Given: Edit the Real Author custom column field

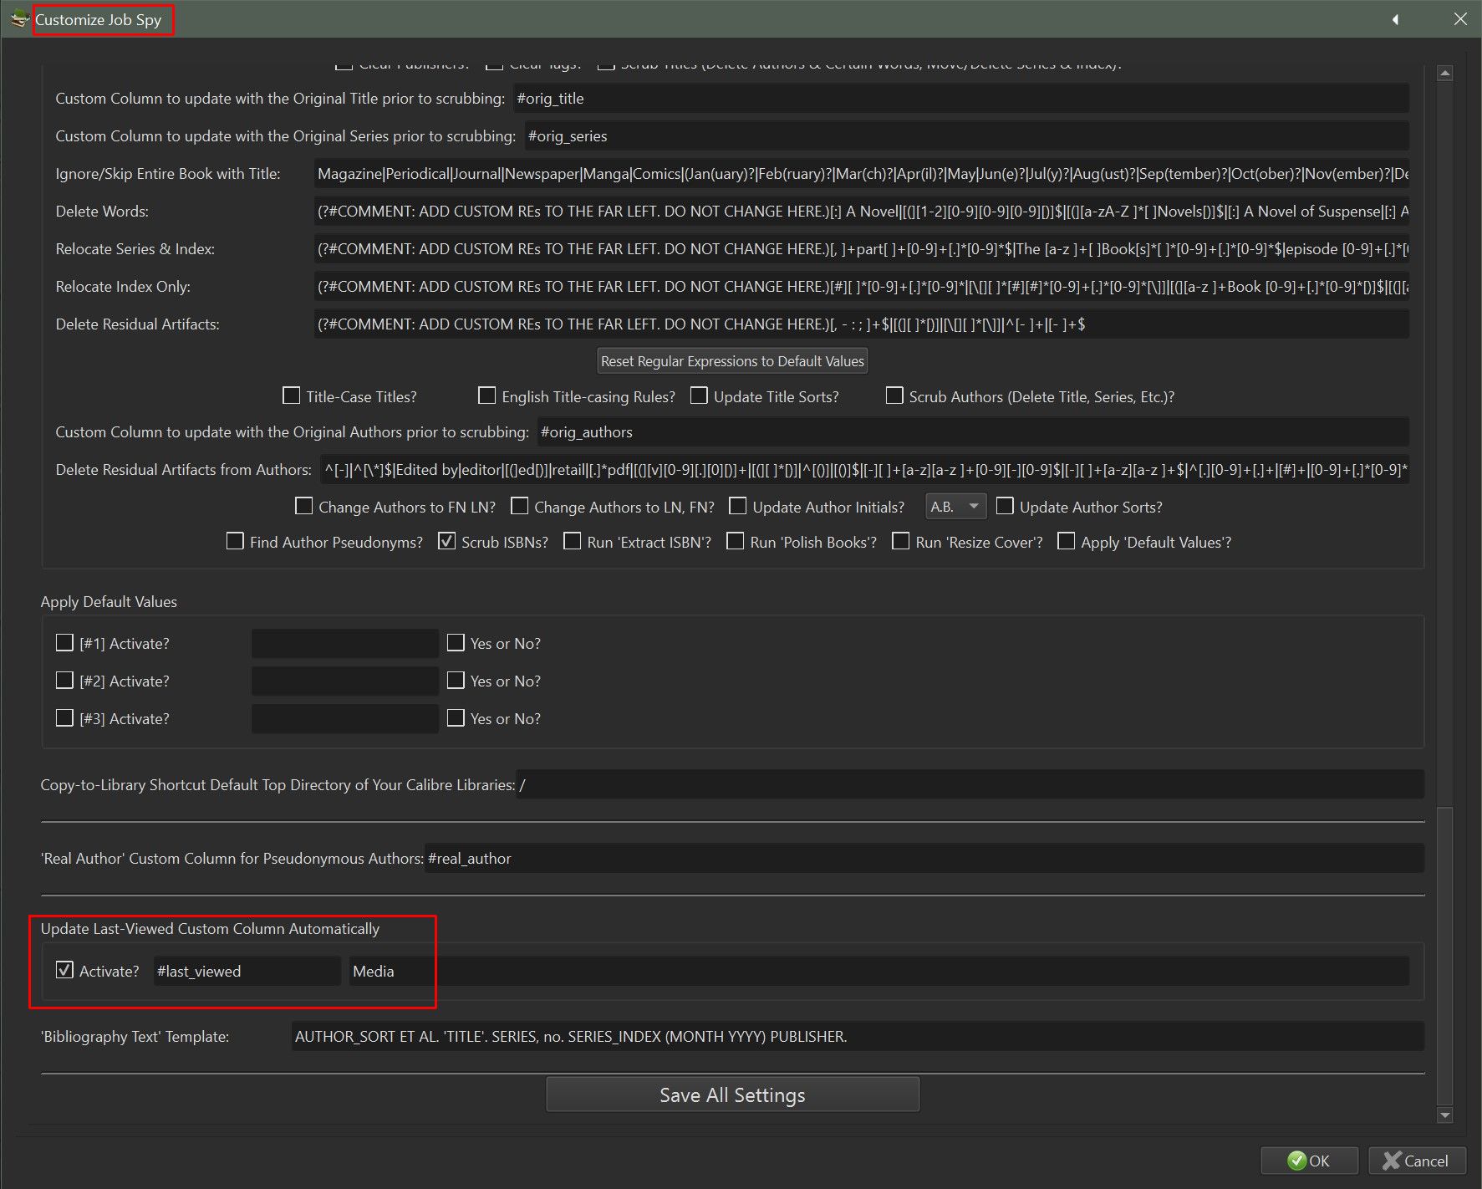Looking at the screenshot, I should point(924,858).
